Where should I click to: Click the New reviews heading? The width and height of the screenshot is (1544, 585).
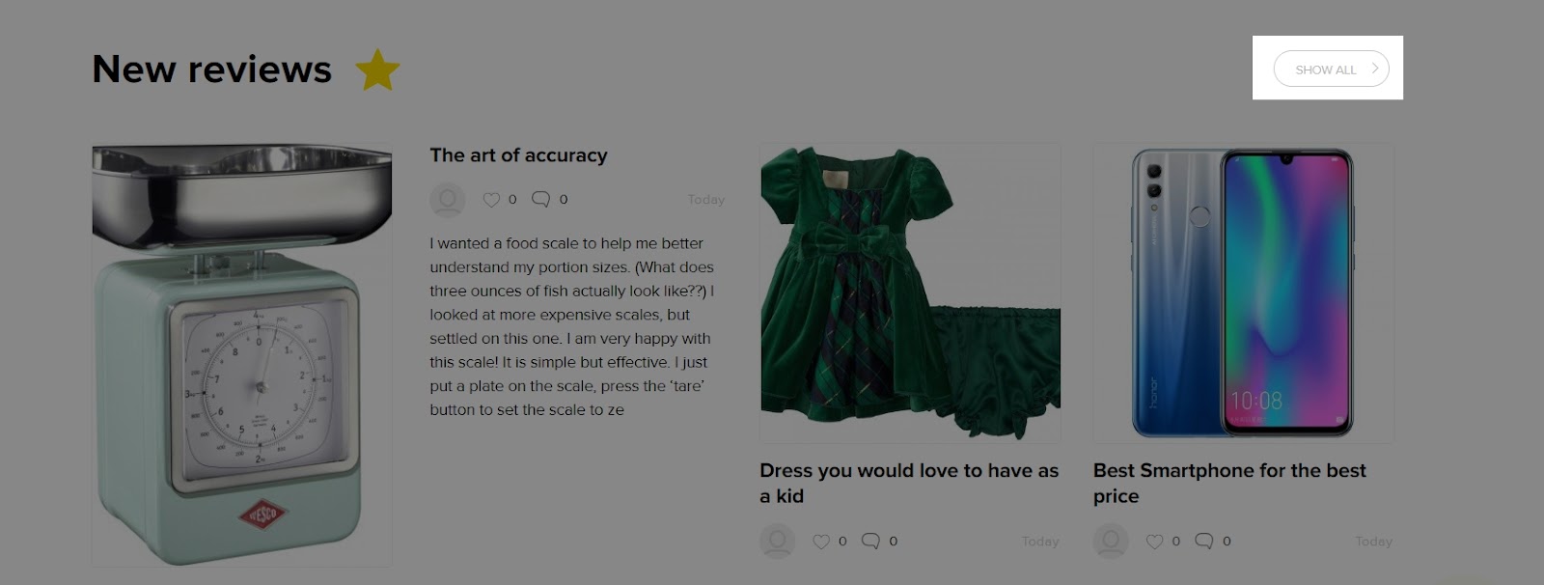click(x=212, y=70)
